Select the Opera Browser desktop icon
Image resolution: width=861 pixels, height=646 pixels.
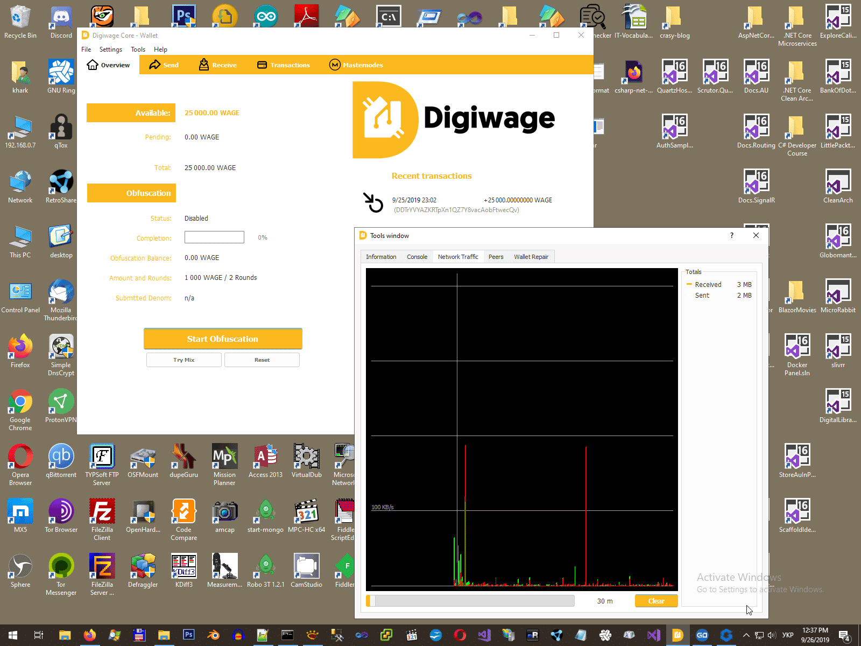pyautogui.click(x=20, y=465)
